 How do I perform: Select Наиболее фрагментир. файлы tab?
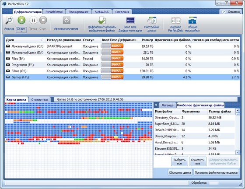[200, 105]
